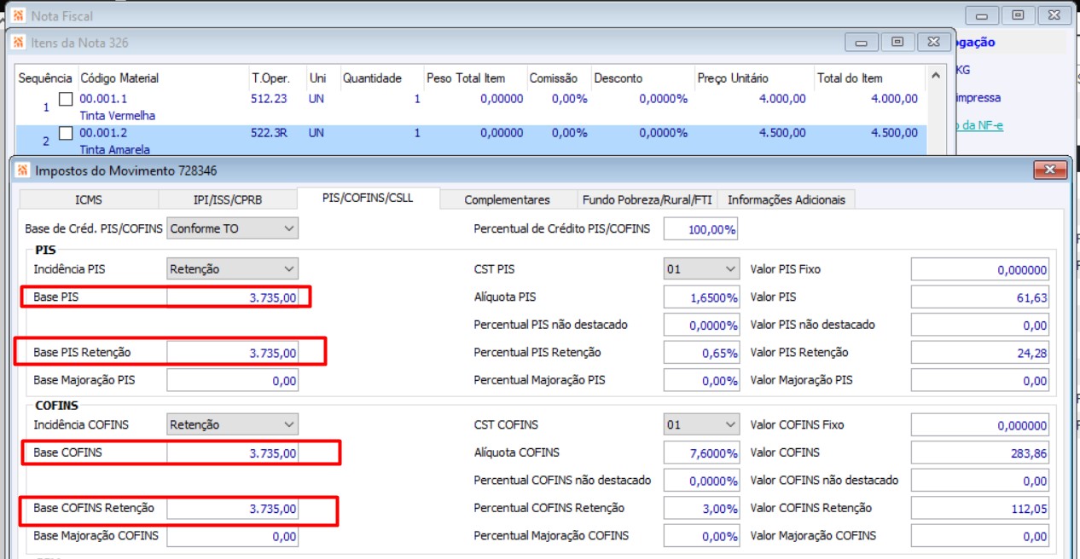Click the Itens da Nota 326 window icon
Image resolution: width=1080 pixels, height=559 pixels.
tap(18, 42)
